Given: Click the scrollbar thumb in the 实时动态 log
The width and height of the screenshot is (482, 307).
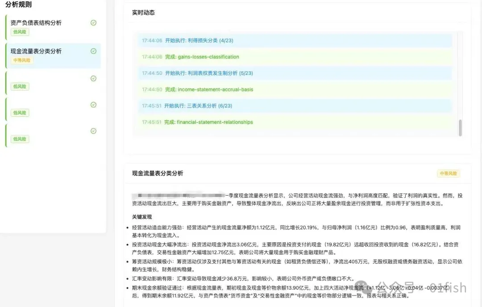Looking at the screenshot, I should (x=460, y=128).
